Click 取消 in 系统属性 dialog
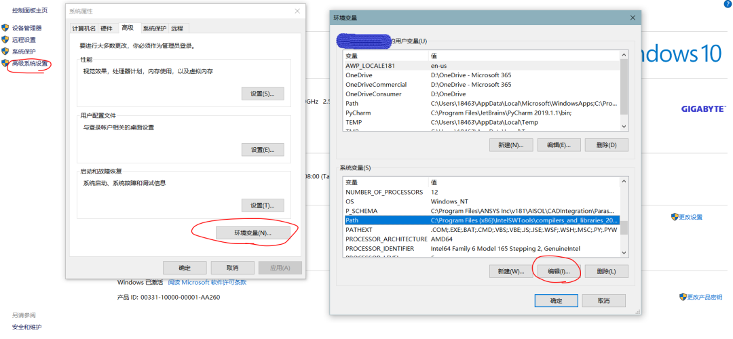 tap(232, 268)
